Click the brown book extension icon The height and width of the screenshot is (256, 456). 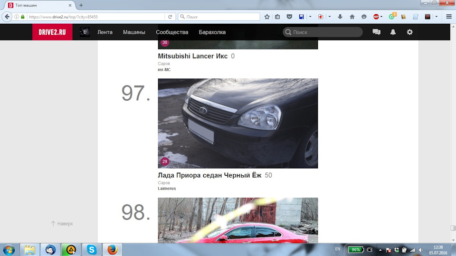pos(403,17)
